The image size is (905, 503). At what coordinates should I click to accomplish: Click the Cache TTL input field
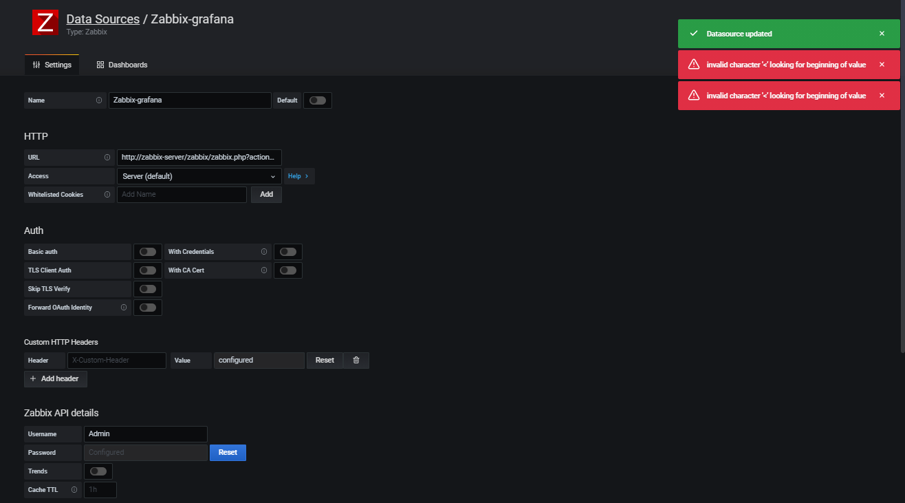coord(100,490)
